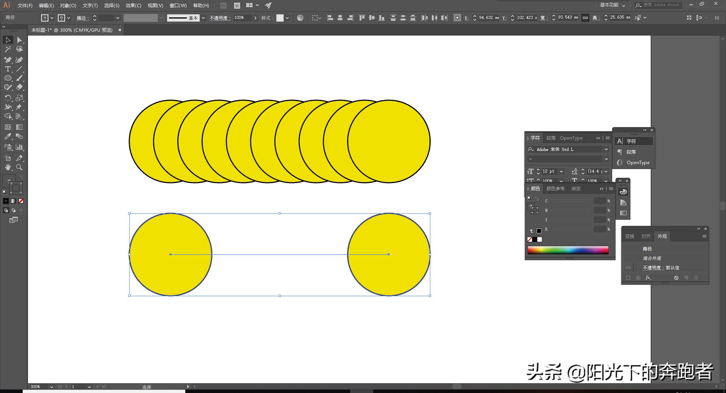Reset default fill and stroke in toolbox

pyautogui.click(x=5, y=192)
